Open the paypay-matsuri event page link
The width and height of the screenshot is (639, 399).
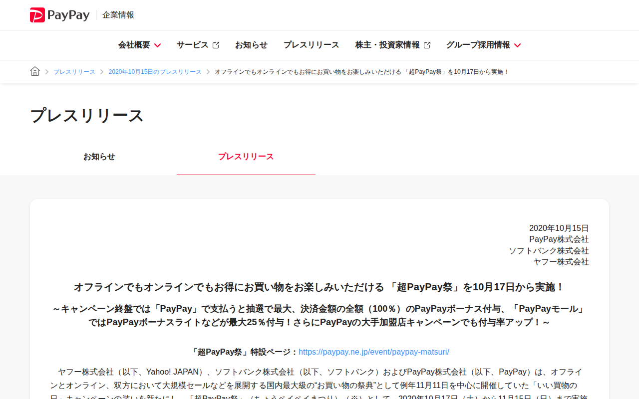pos(374,352)
